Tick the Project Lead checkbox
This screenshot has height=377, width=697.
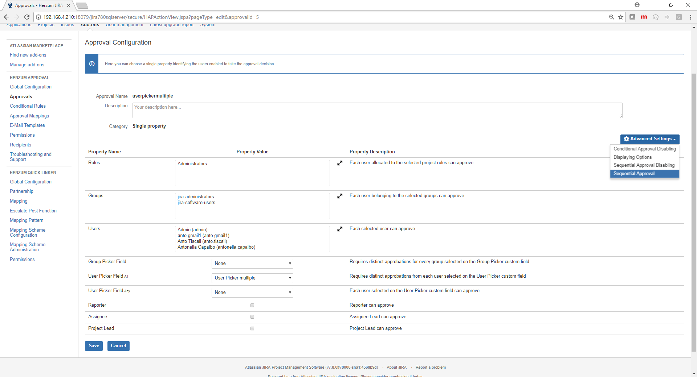click(252, 328)
